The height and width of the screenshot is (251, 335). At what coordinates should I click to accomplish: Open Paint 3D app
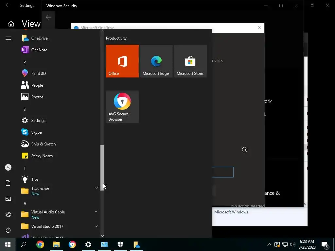(x=60, y=74)
